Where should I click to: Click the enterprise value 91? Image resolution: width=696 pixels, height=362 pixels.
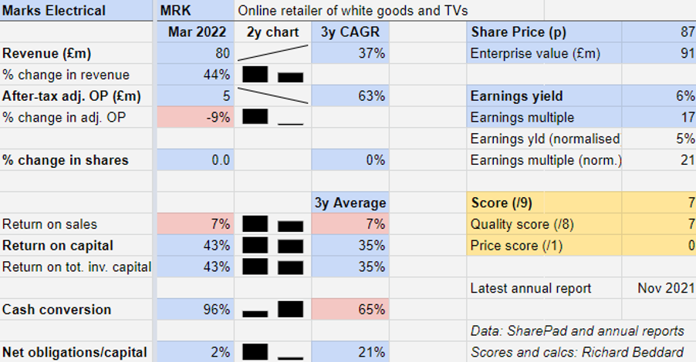click(x=659, y=53)
